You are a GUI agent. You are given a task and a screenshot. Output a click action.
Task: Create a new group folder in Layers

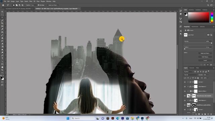tap(205, 114)
